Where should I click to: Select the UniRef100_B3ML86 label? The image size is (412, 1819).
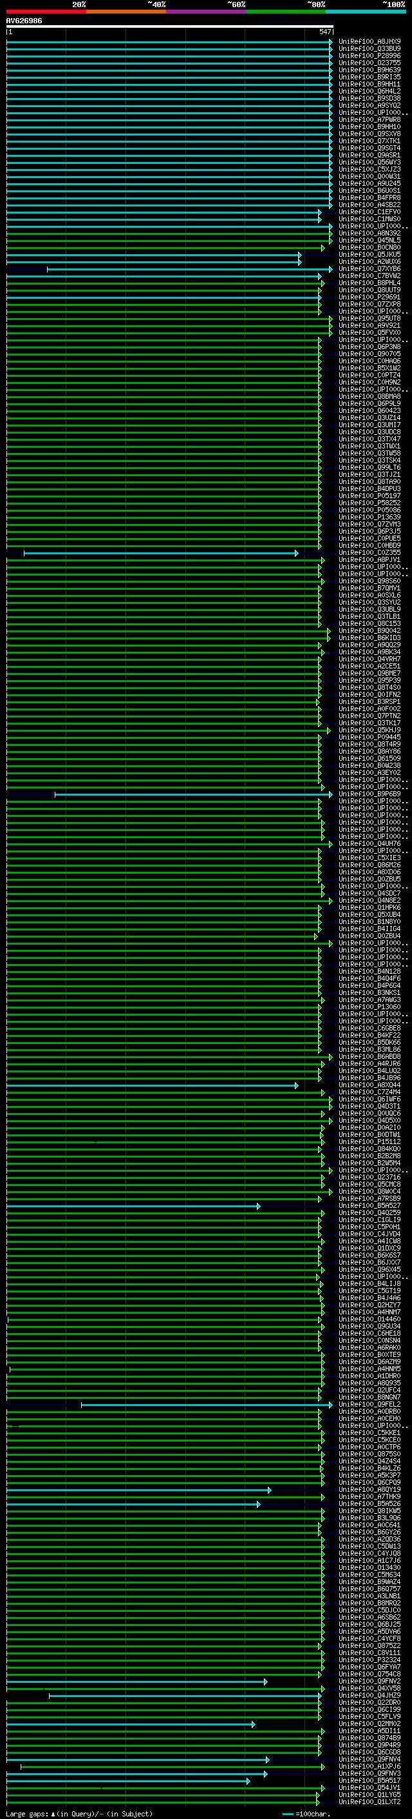pos(370,1050)
